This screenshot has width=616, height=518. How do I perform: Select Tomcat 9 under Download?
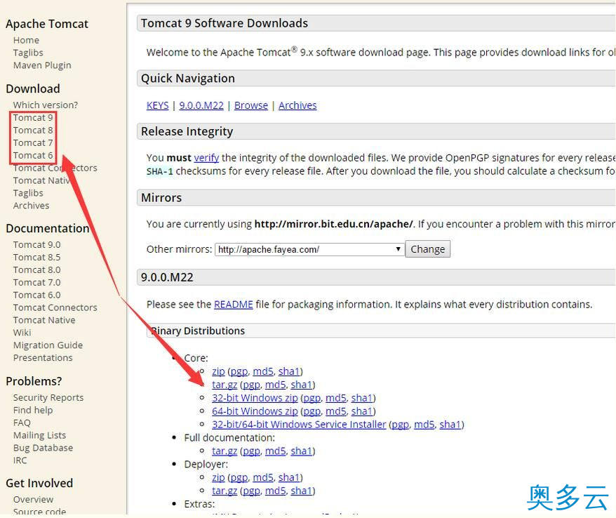click(32, 117)
